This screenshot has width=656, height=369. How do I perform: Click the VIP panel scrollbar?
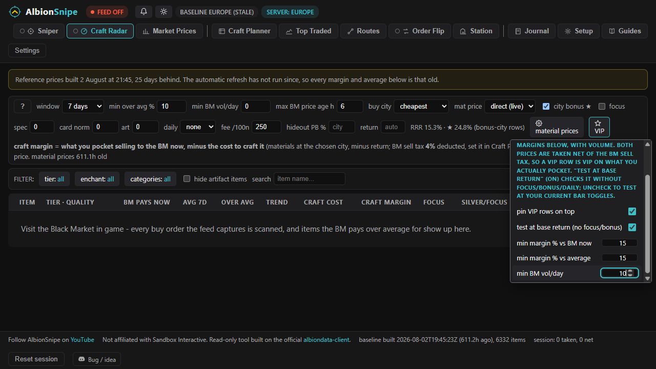click(647, 224)
